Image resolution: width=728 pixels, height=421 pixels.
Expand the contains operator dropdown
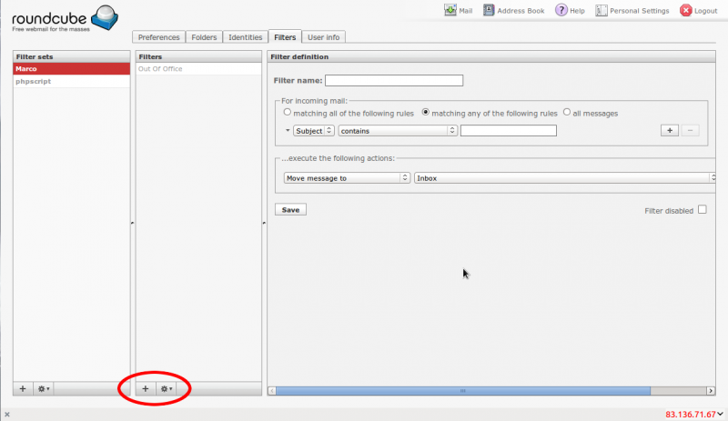398,131
